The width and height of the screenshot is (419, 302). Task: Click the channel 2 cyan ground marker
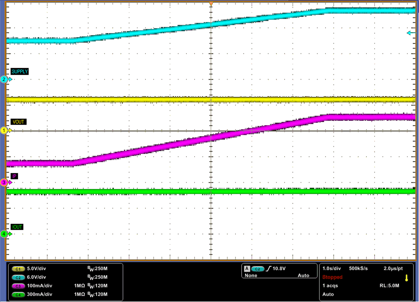tap(4, 79)
